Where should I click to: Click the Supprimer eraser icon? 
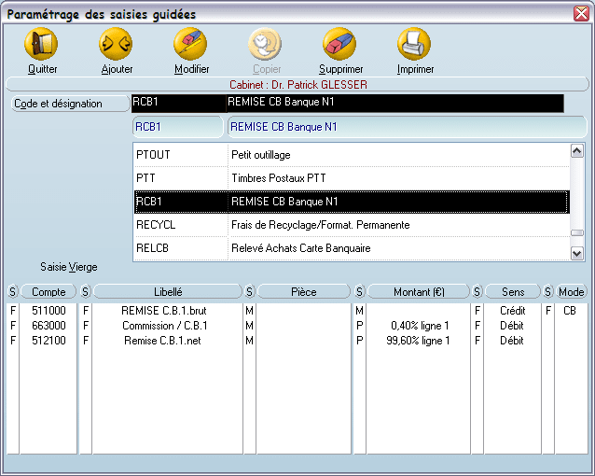point(339,44)
